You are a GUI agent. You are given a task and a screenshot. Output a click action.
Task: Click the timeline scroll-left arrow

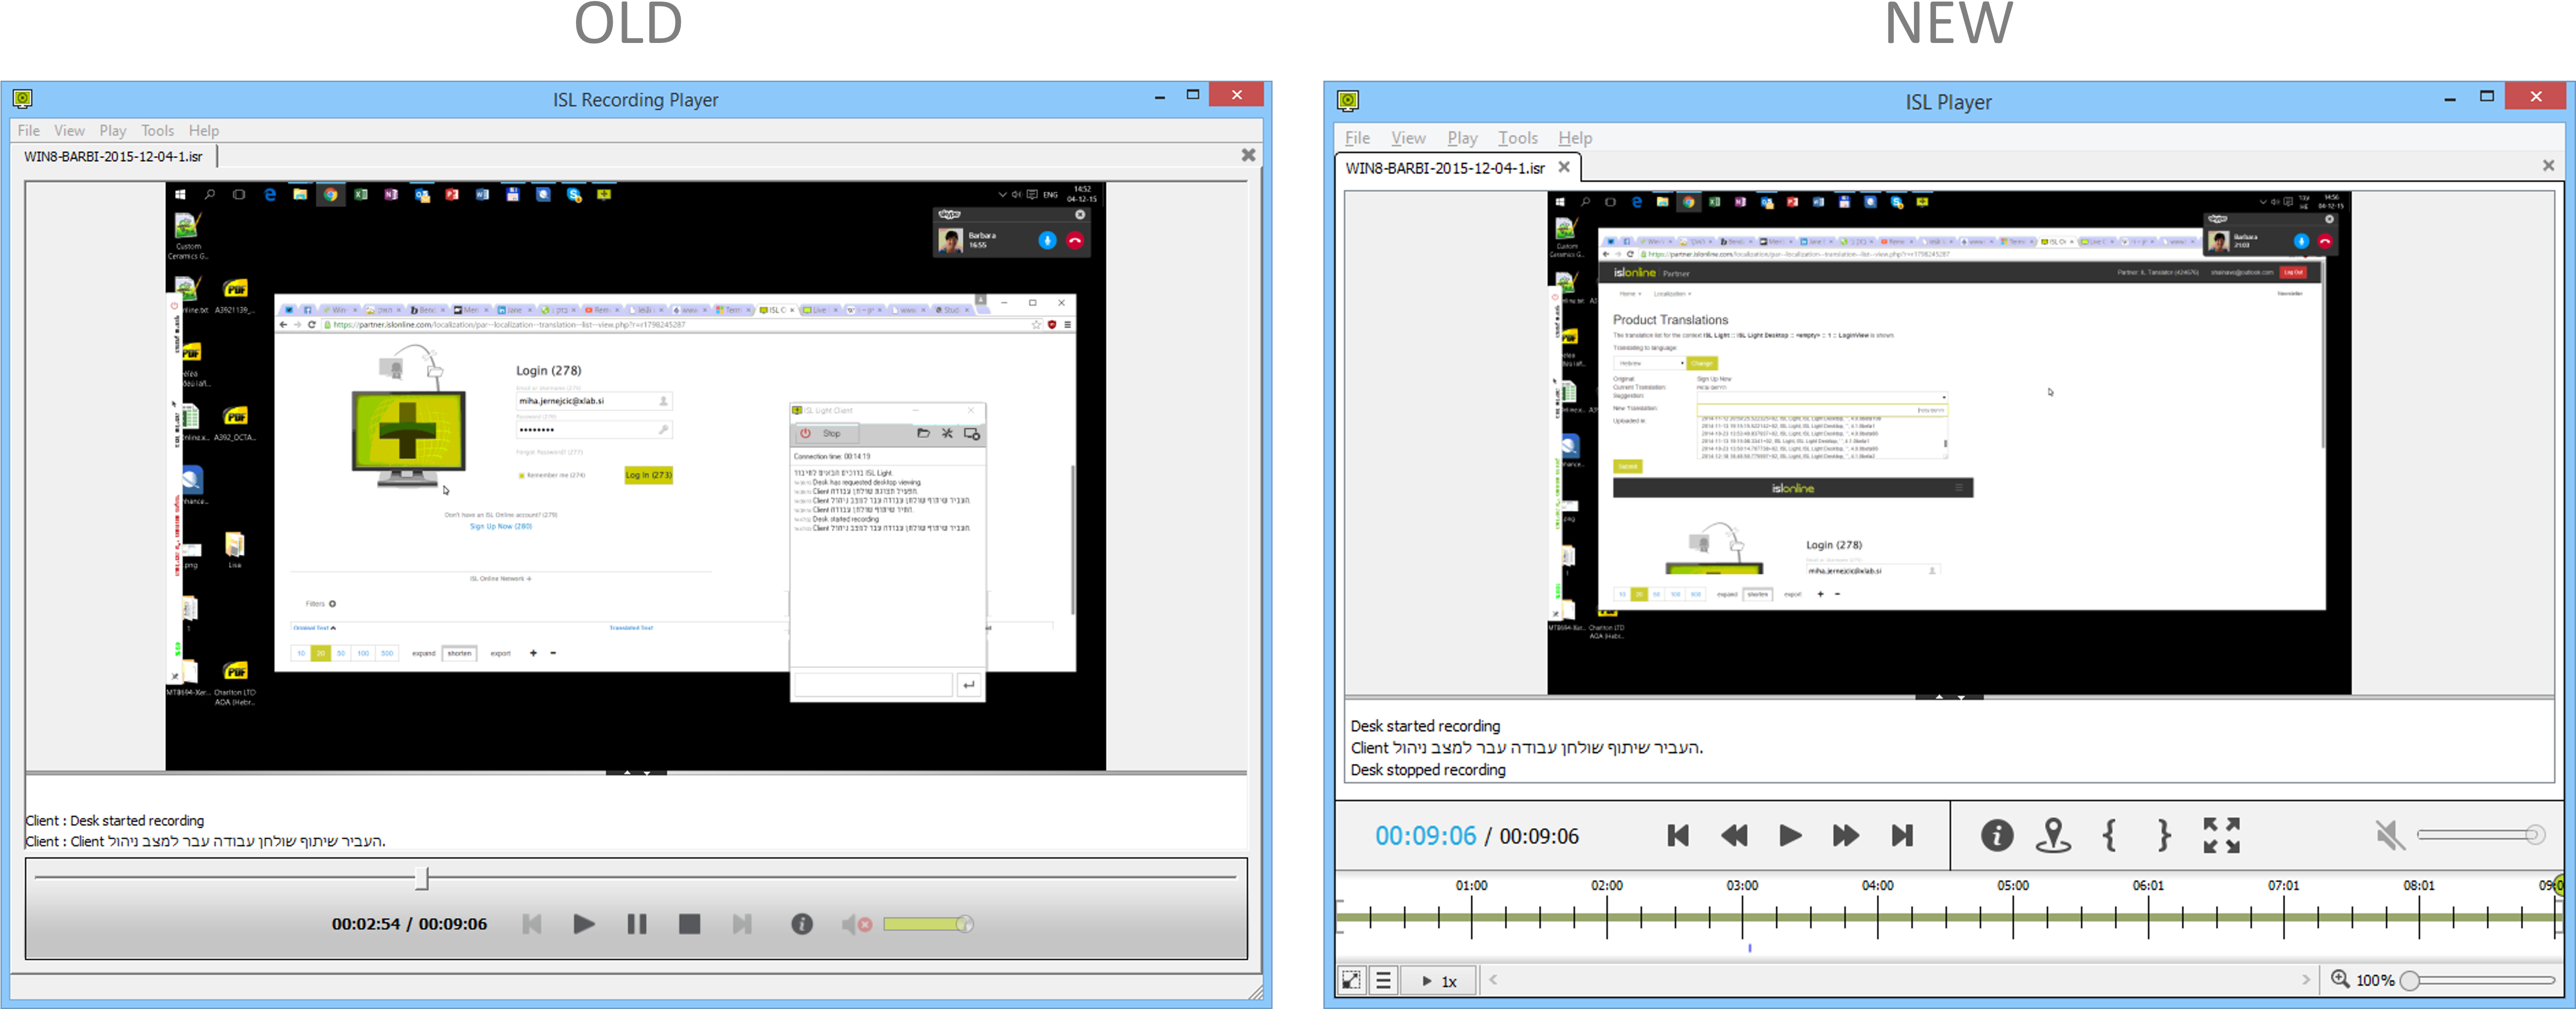[x=1493, y=980]
